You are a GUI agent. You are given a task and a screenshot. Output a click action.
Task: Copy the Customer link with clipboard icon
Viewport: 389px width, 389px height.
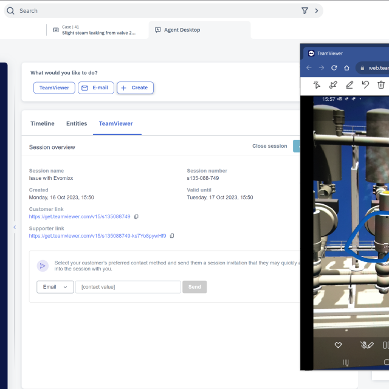(136, 216)
